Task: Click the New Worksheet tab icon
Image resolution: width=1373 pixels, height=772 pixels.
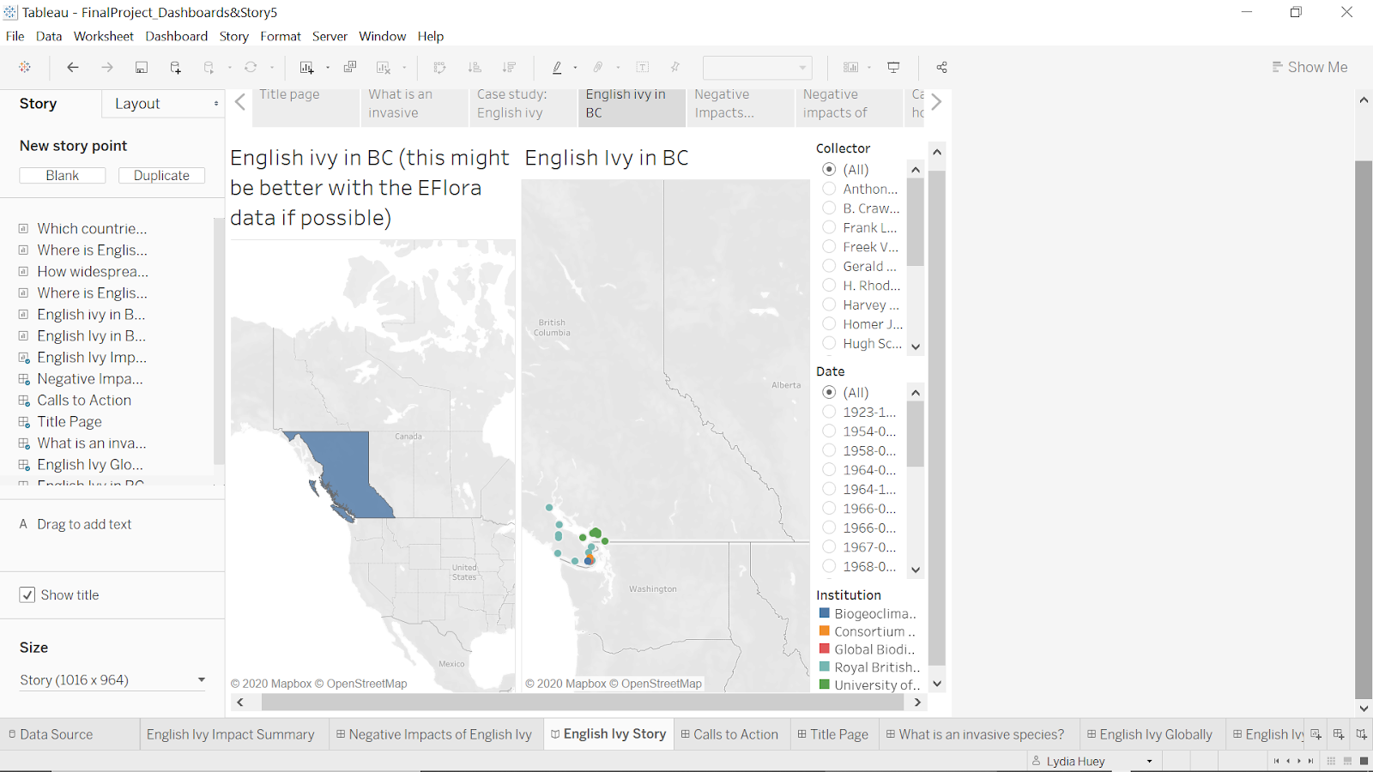Action: 1316,734
